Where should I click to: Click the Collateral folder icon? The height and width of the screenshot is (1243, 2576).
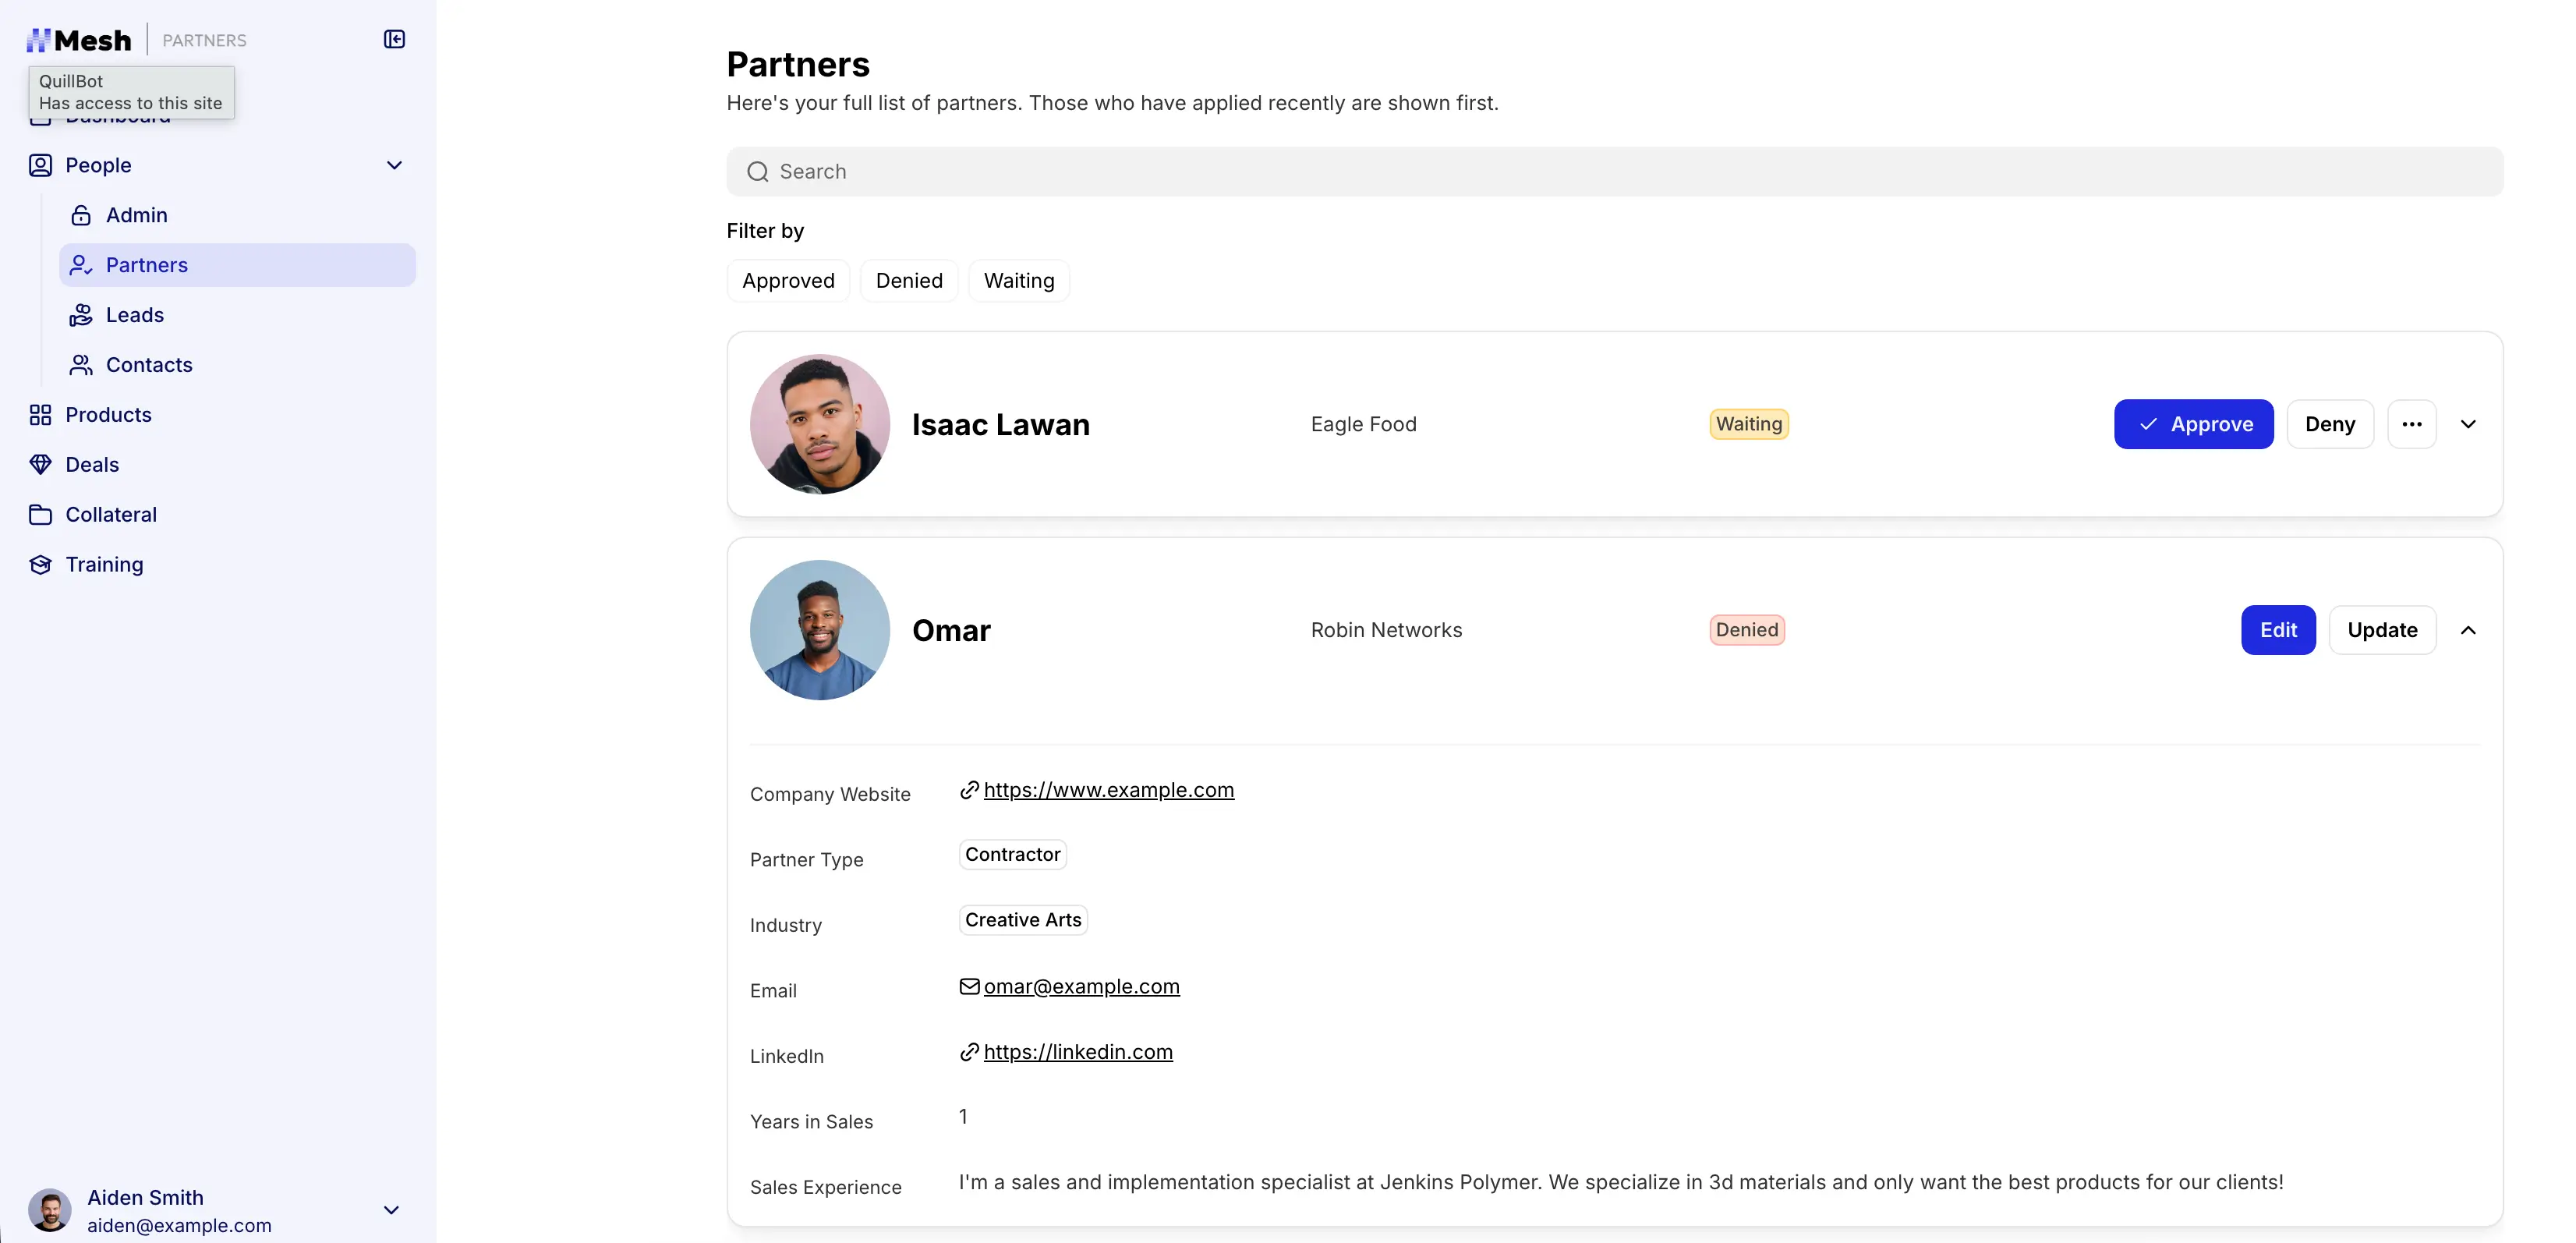tap(40, 515)
